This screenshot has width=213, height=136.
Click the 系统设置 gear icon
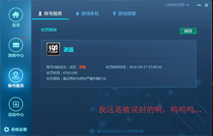coord(7,129)
